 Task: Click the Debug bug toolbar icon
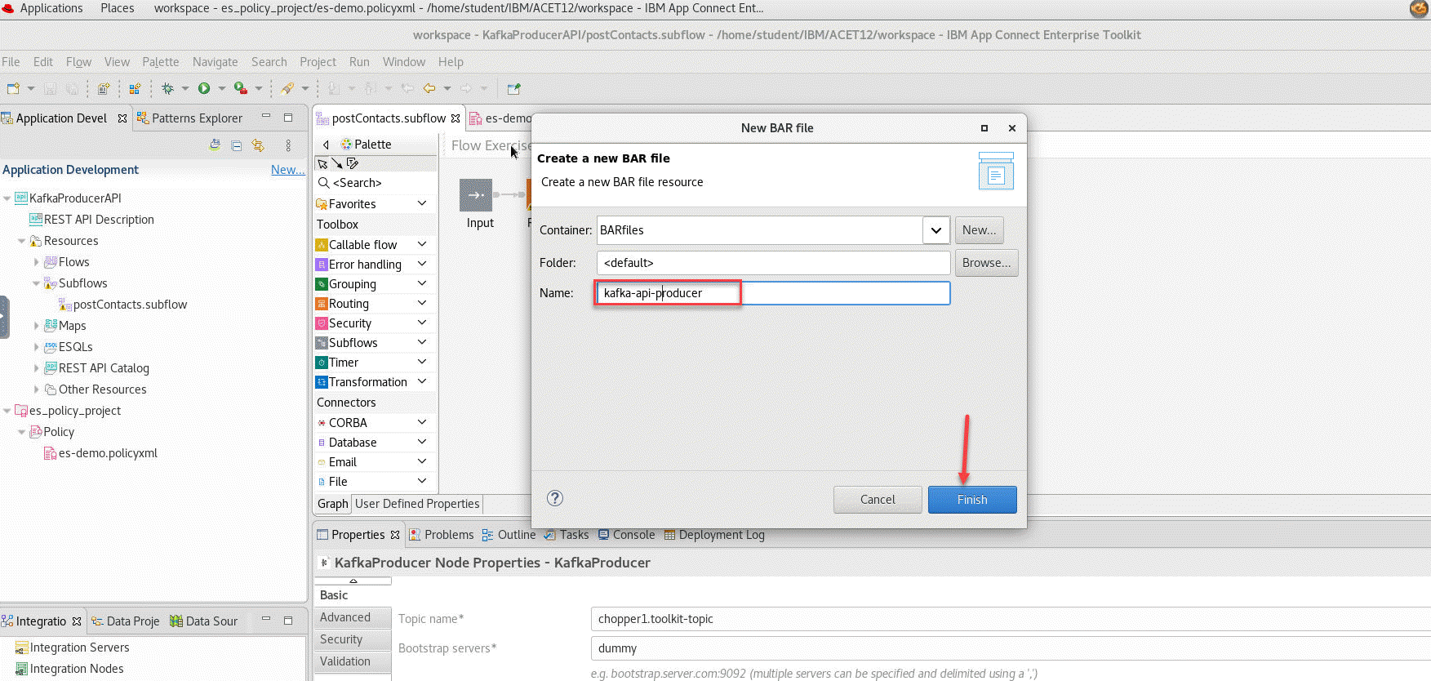tap(167, 88)
